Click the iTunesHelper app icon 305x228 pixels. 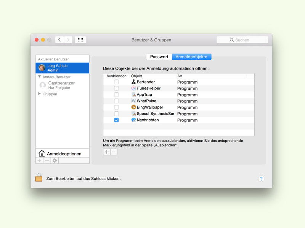pos(133,88)
